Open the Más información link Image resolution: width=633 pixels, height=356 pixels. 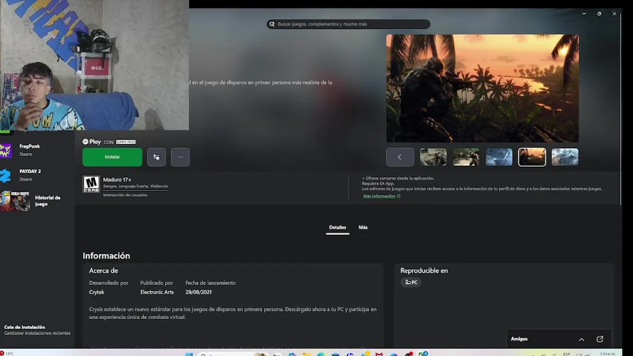pos(382,196)
